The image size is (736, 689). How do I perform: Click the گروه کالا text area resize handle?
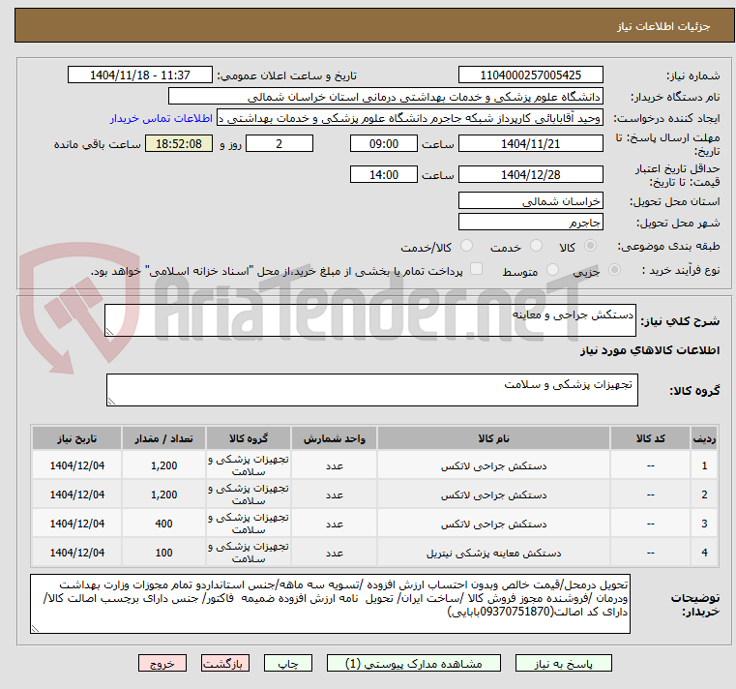[x=111, y=402]
